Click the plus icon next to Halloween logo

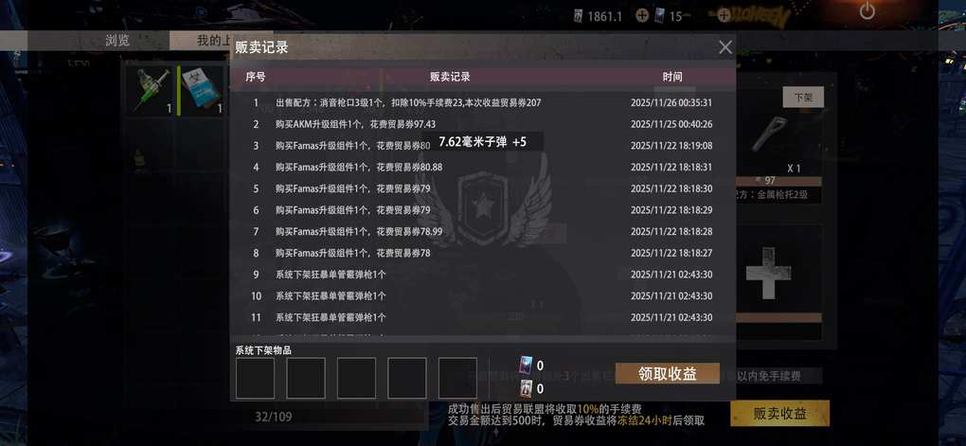point(724,13)
